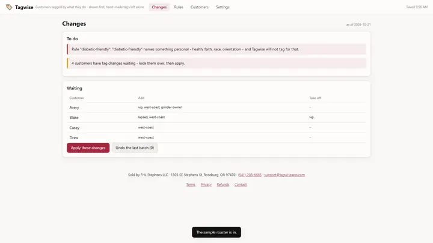
Task: Open the Refunds footer link
Action: (223, 185)
